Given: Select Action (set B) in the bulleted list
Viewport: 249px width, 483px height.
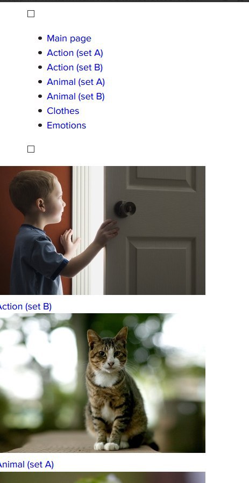Looking at the screenshot, I should coord(75,68).
